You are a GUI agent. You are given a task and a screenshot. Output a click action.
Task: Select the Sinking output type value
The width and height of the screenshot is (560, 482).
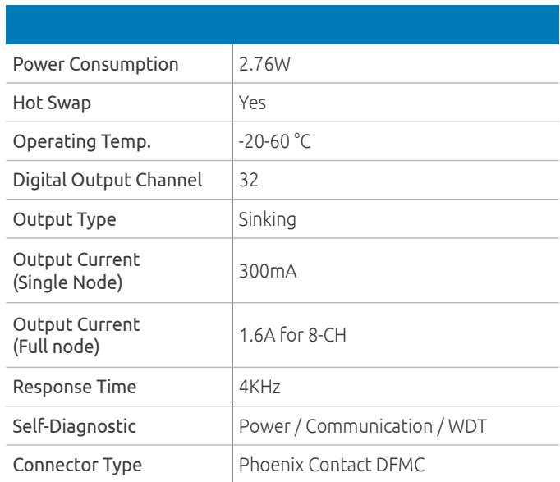tap(268, 219)
